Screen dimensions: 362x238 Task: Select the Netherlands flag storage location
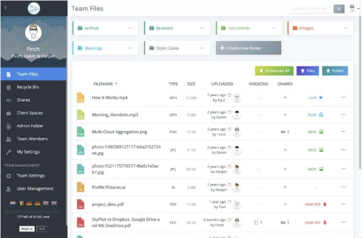tap(12, 204)
